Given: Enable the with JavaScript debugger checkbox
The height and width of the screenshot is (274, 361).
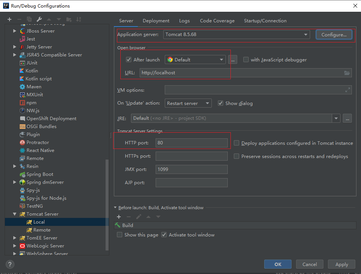Looking at the screenshot, I should point(246,60).
